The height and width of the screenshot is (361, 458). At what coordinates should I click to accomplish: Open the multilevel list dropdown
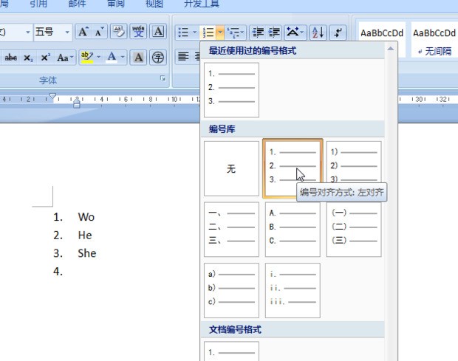(236, 32)
